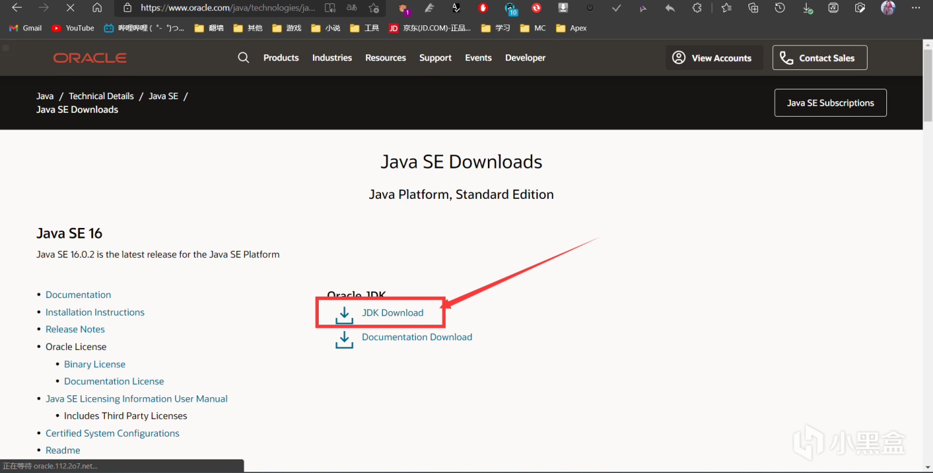Open browser Settings and more menu

pyautogui.click(x=916, y=8)
